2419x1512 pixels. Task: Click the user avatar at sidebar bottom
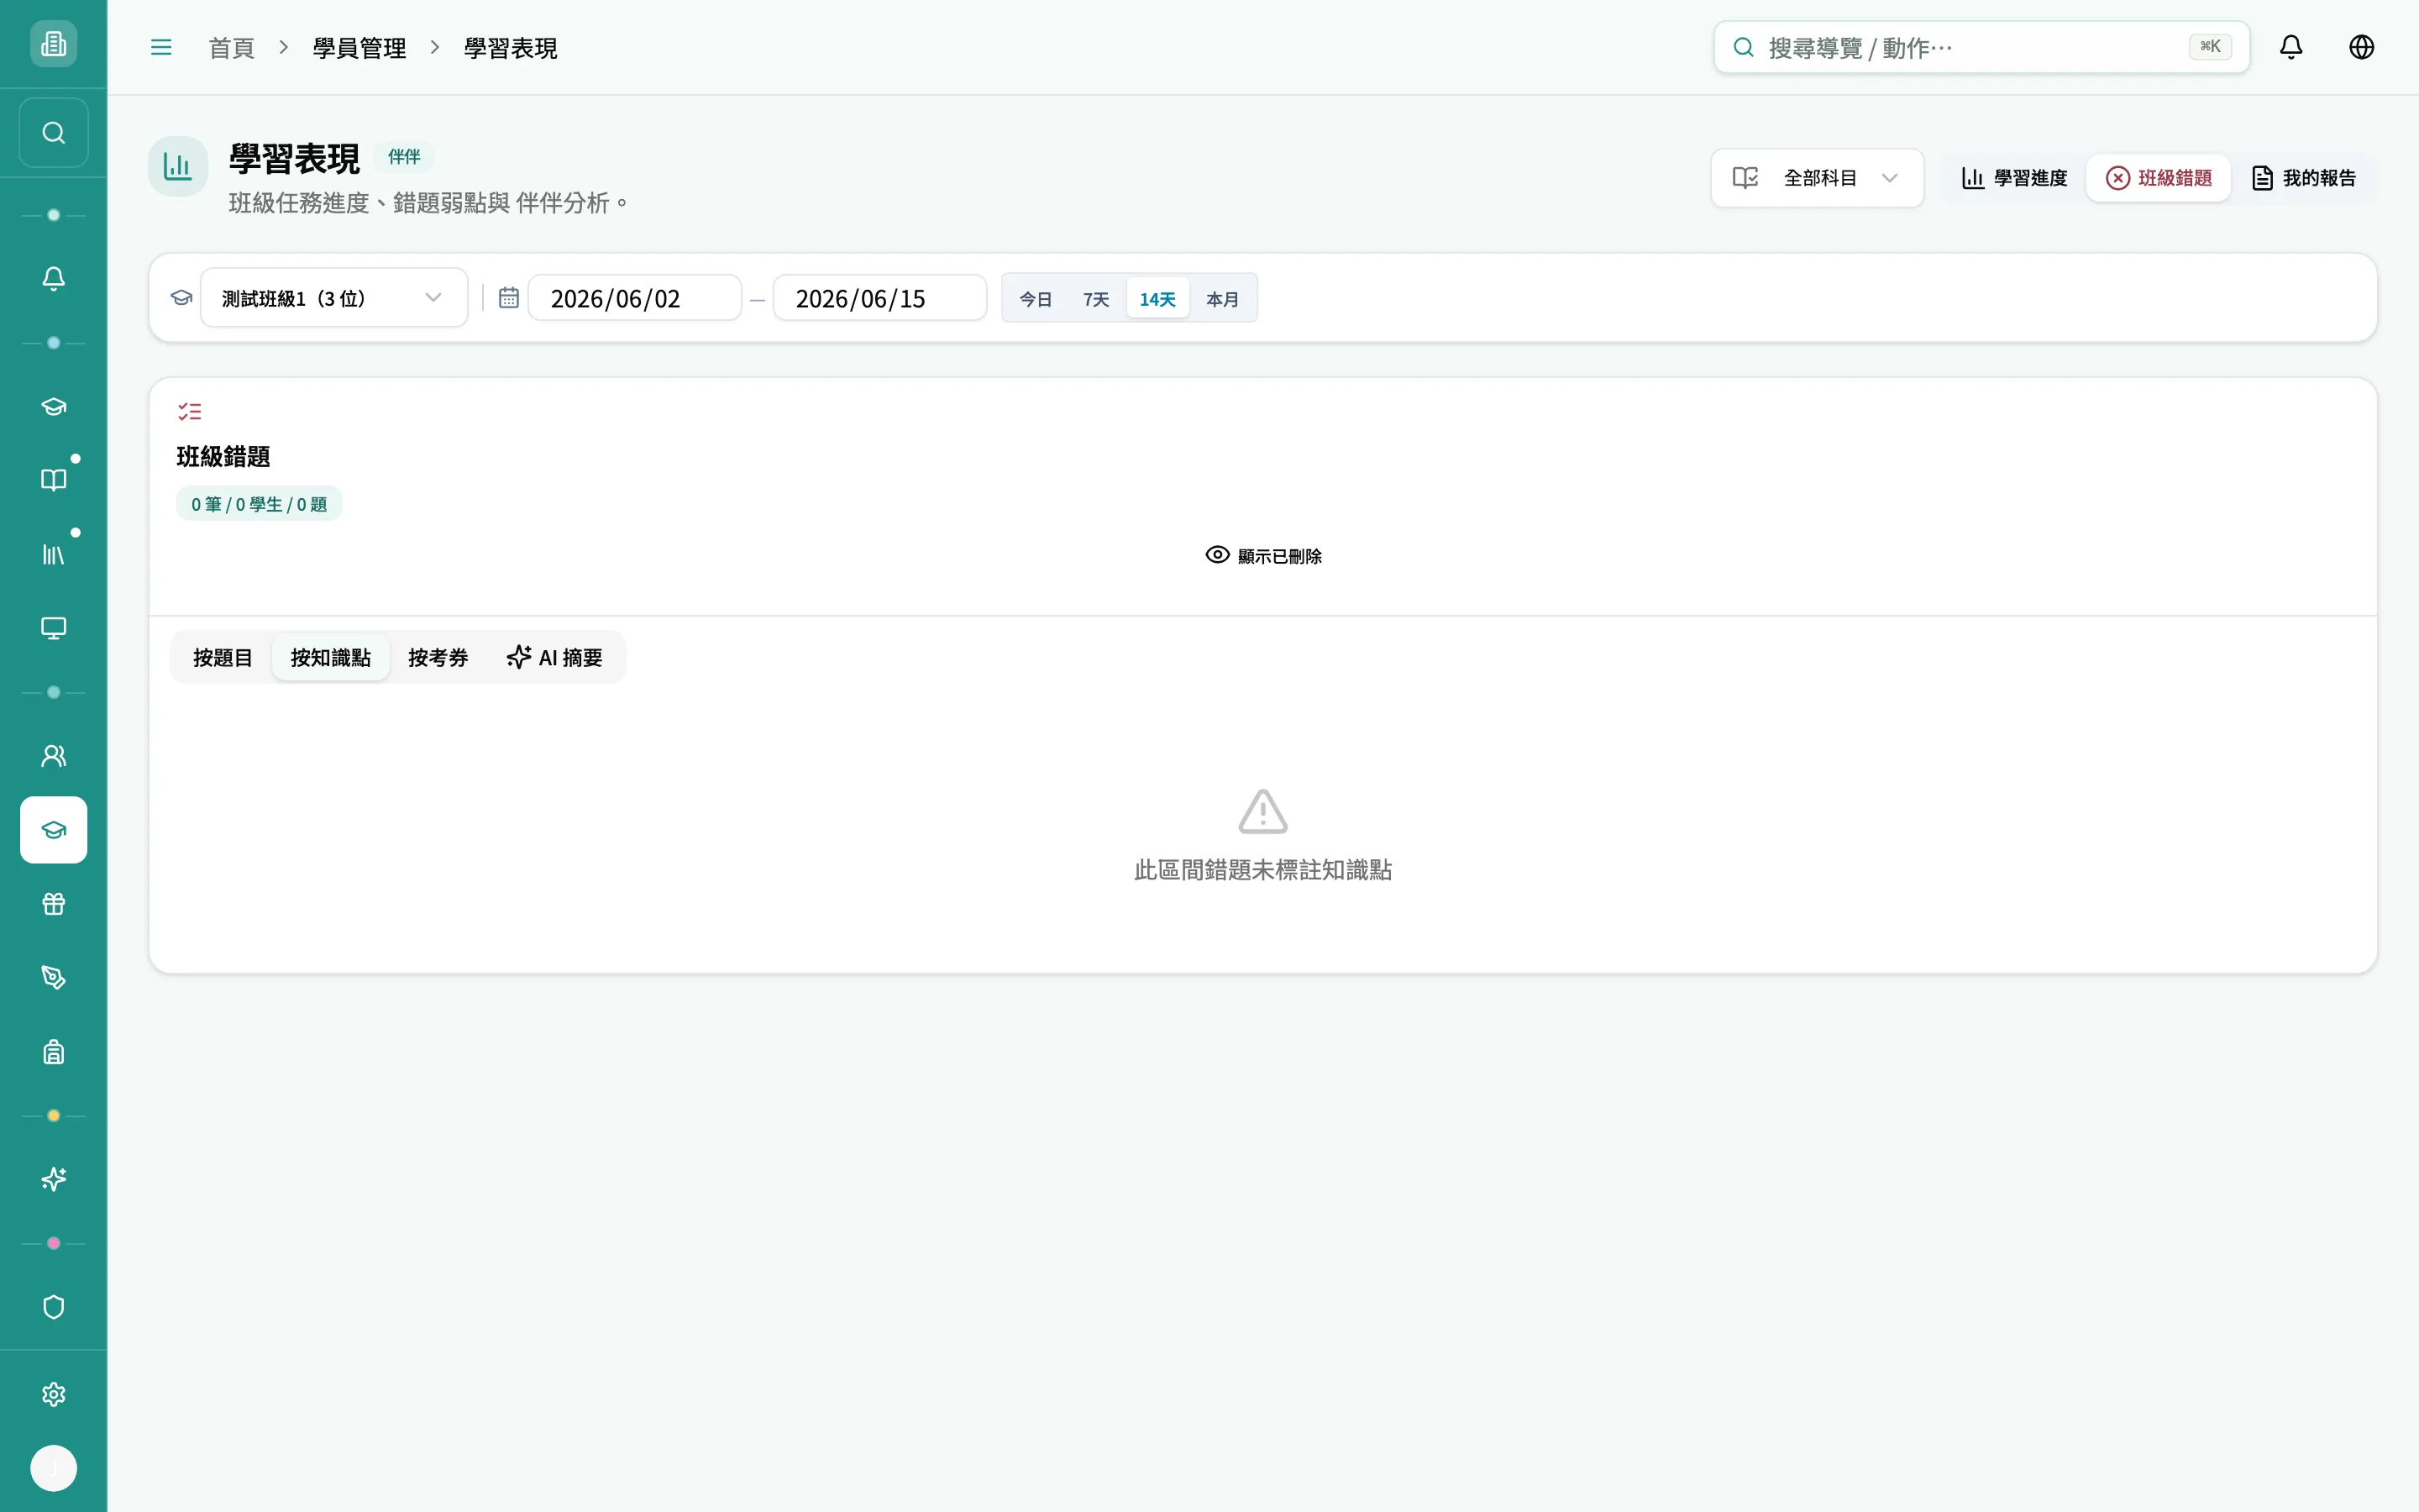coord(53,1468)
